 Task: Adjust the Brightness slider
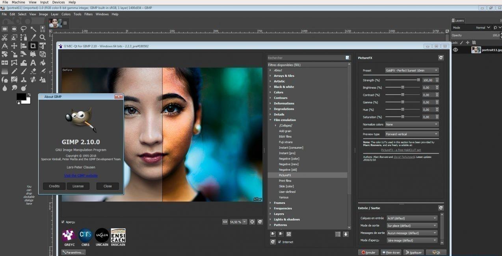point(403,88)
